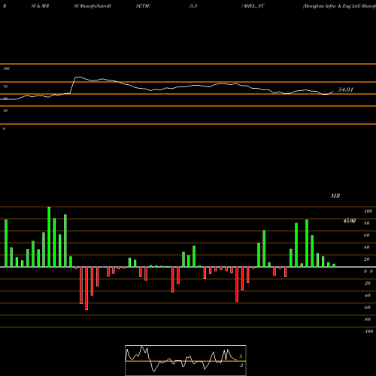Click the MIEL_ST symbol text in header
Screen dimensions: 376x376
pyautogui.click(x=254, y=6)
